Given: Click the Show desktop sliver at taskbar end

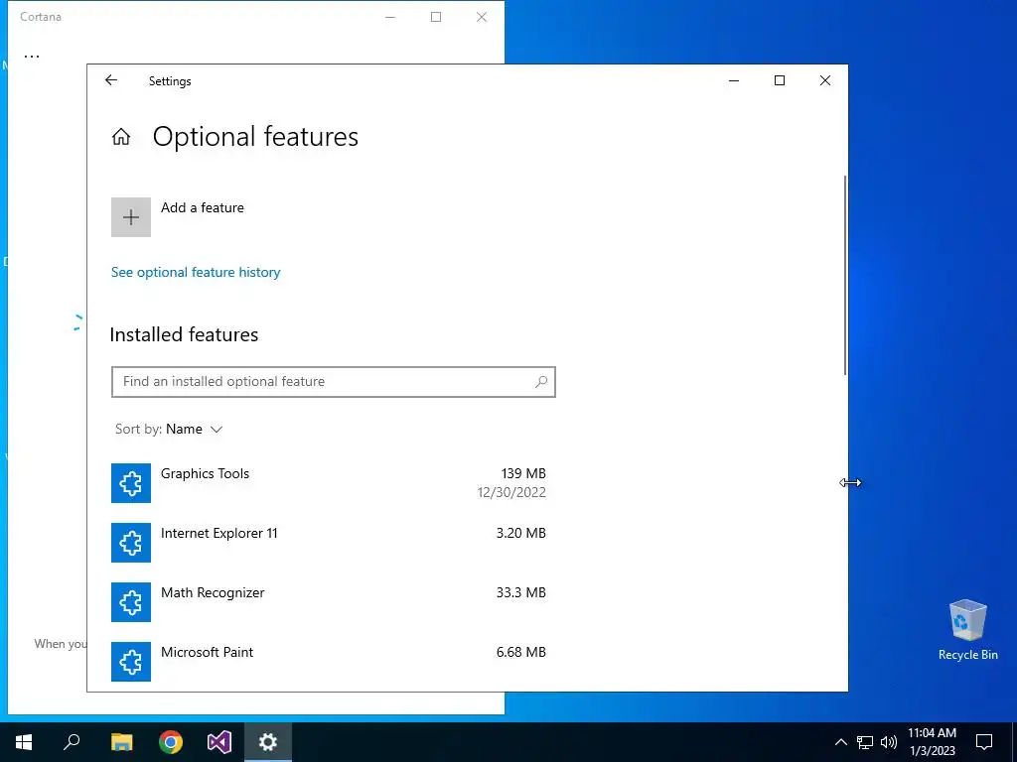Looking at the screenshot, I should 1014,742.
